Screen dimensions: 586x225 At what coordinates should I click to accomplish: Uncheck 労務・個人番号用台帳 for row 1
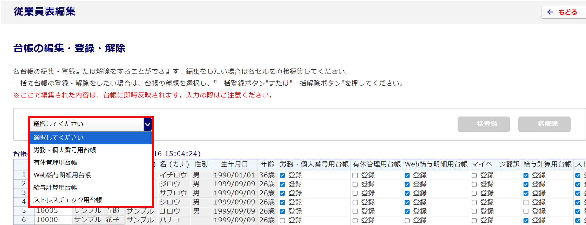[282, 176]
